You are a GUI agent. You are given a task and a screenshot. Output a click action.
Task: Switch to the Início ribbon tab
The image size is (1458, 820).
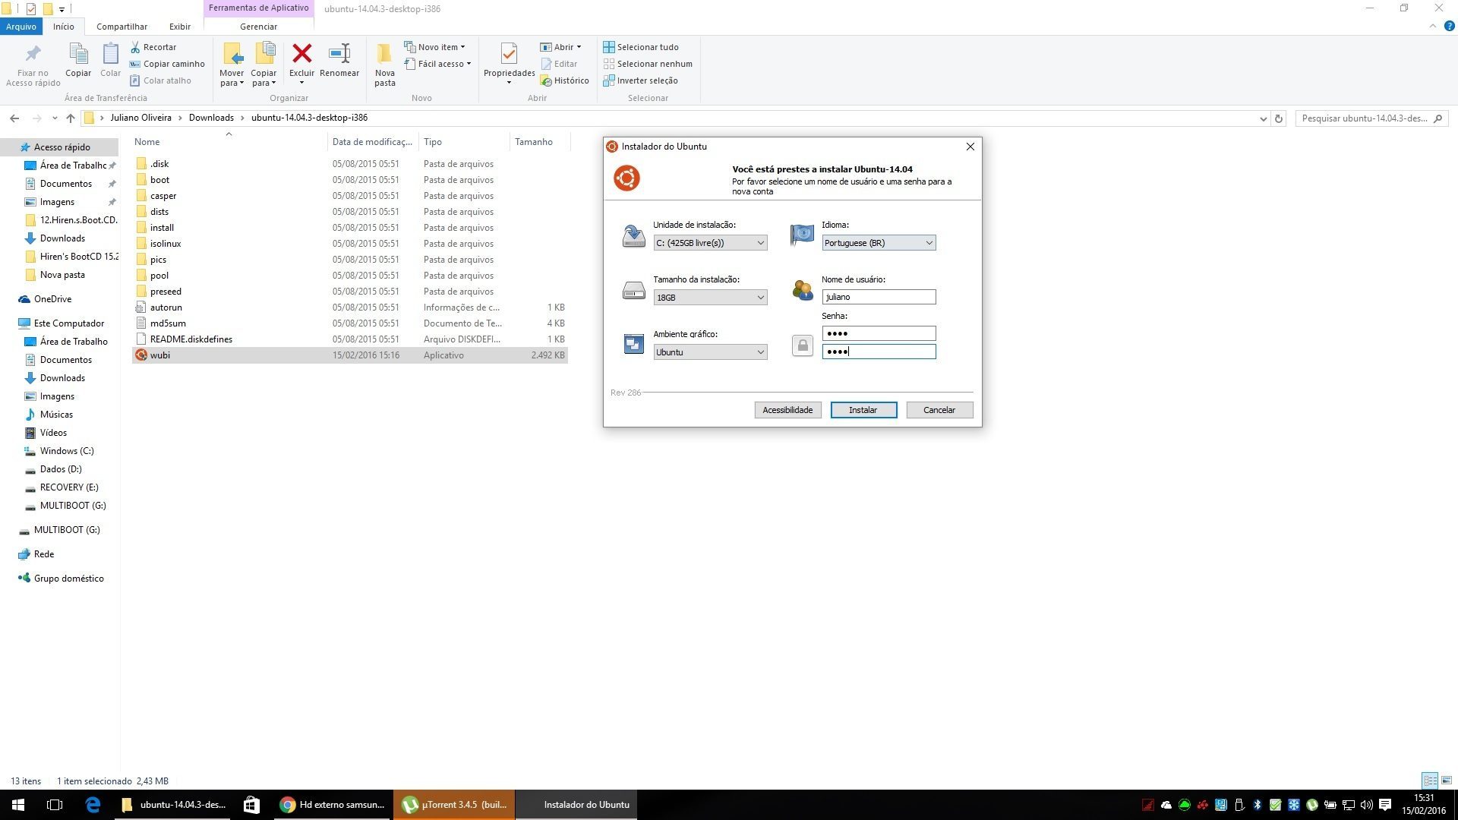point(64,27)
